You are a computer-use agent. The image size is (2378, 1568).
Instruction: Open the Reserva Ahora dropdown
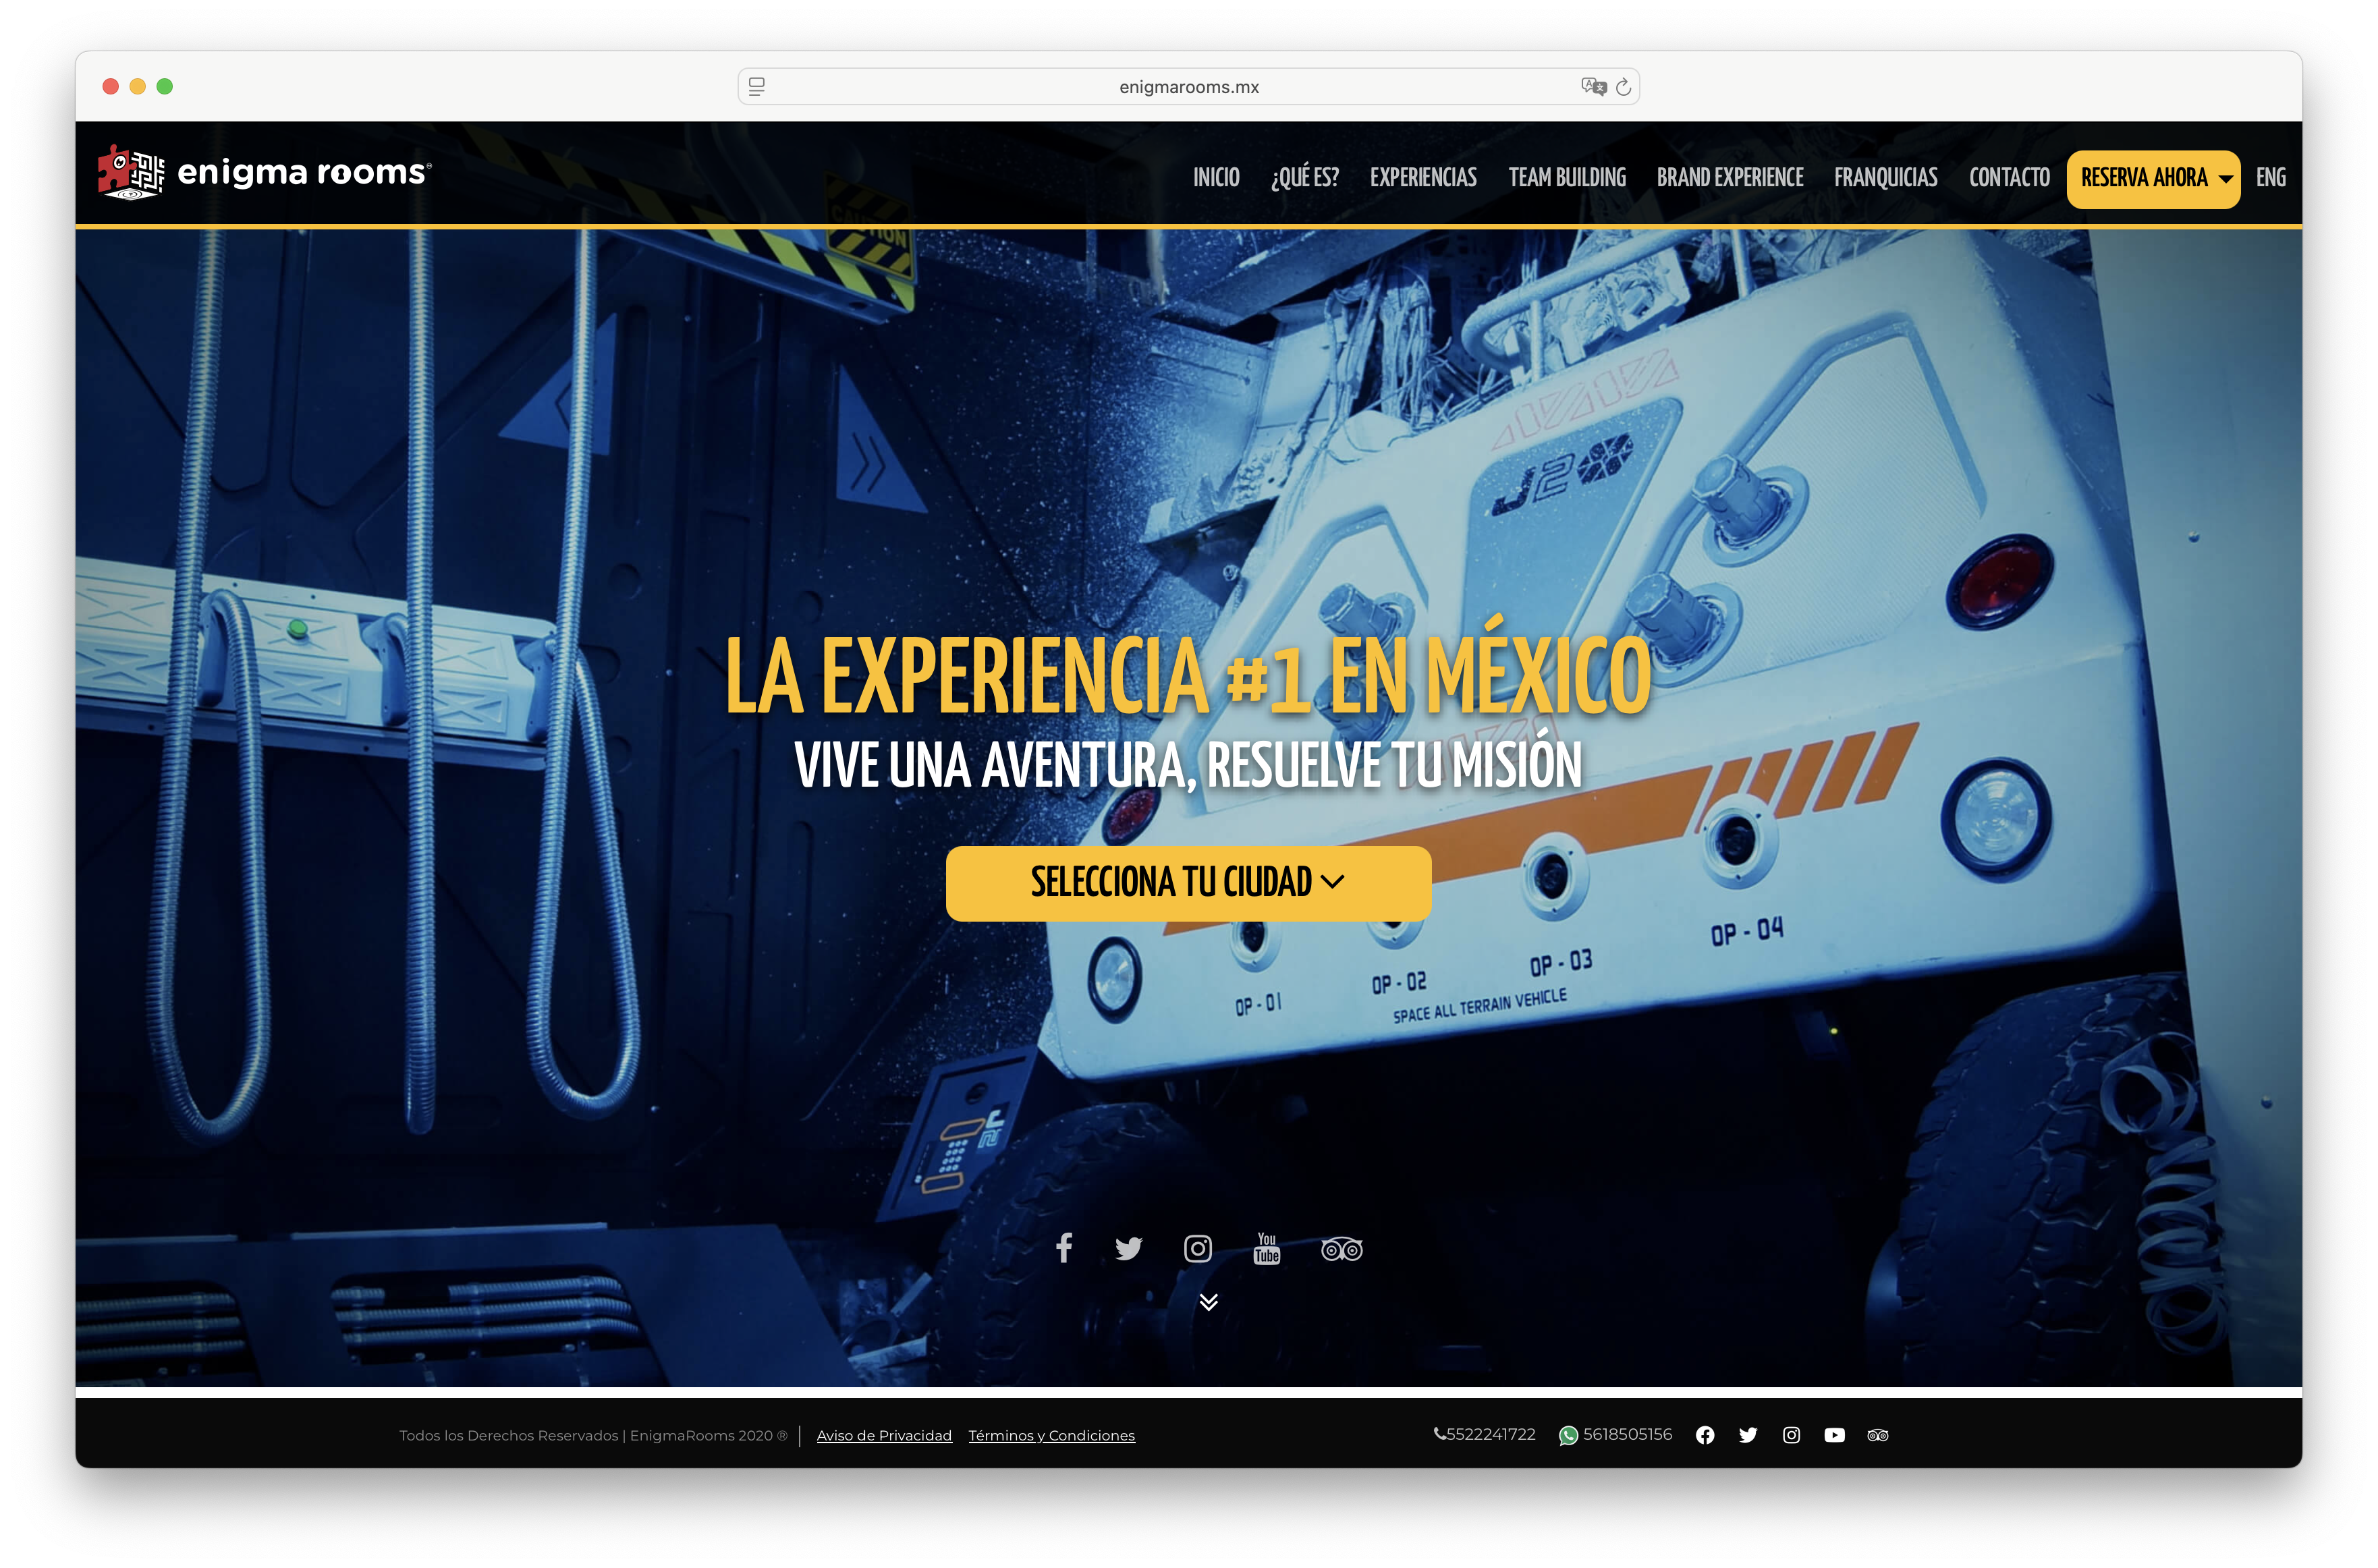tap(2153, 178)
